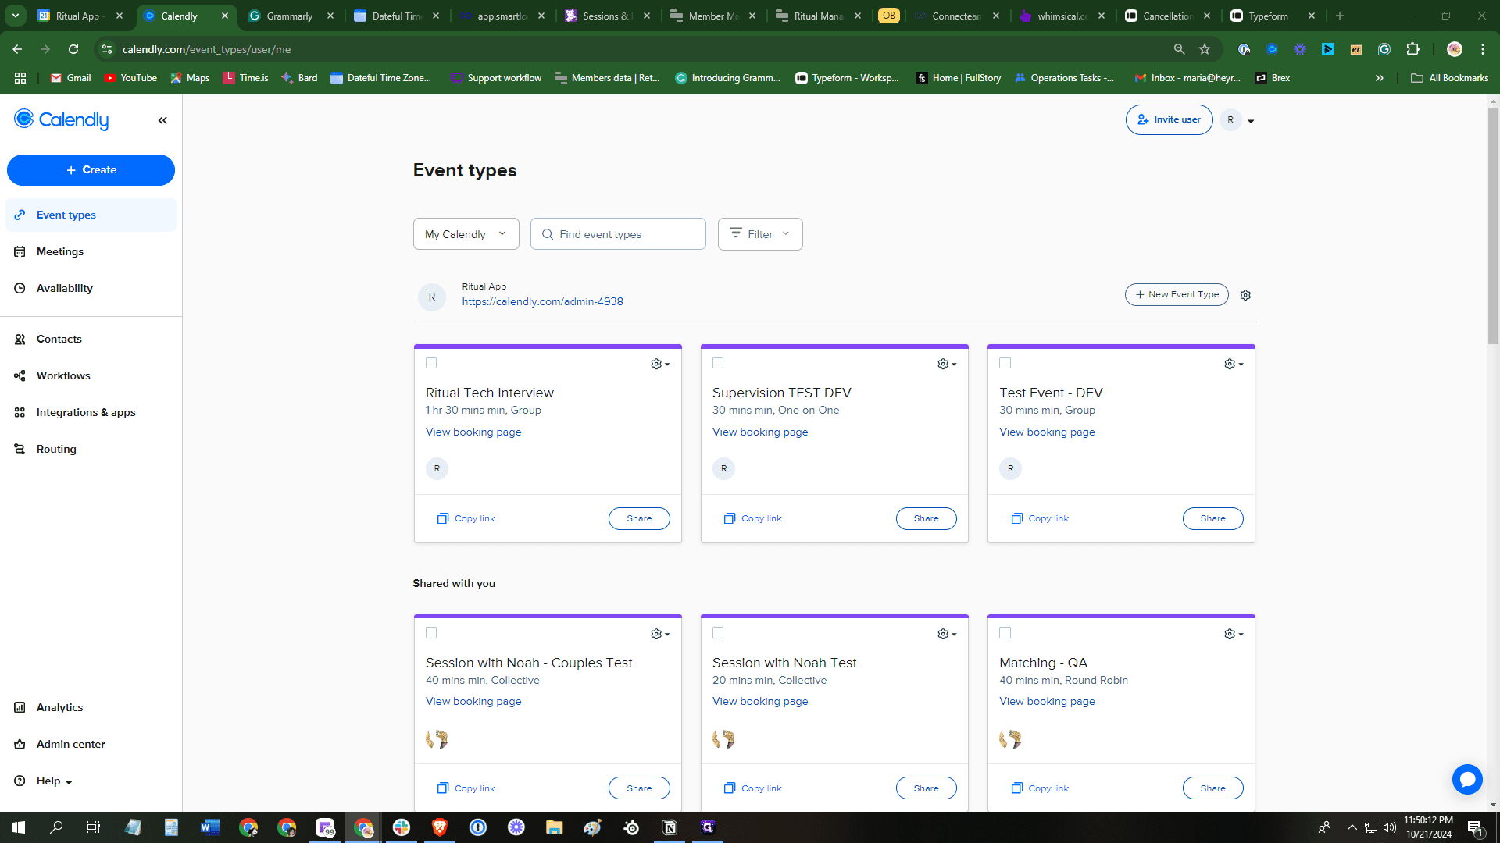Open settings gear menu on Supervision TEST DEV
1500x843 pixels.
[x=947, y=364]
